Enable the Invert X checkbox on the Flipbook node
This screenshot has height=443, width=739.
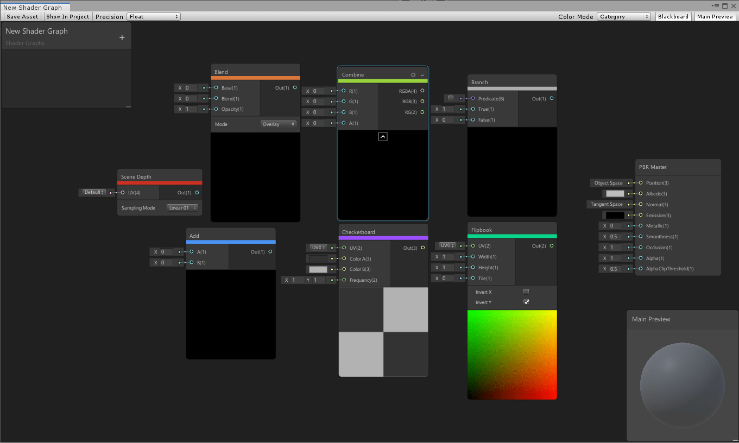coord(526,292)
